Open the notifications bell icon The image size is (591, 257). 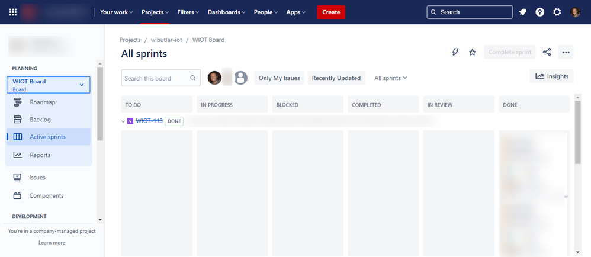(x=522, y=12)
